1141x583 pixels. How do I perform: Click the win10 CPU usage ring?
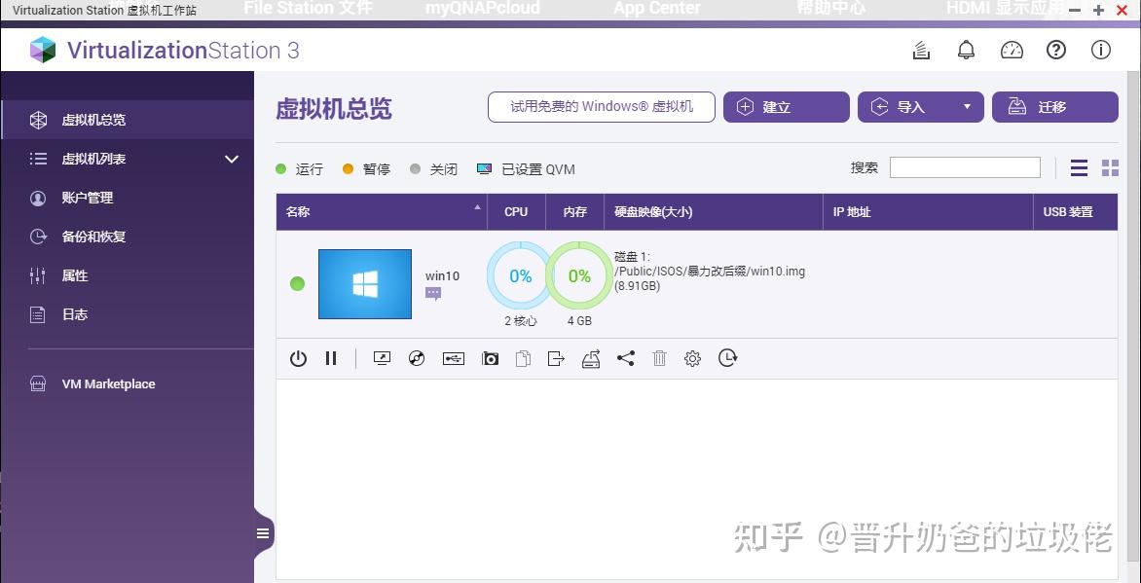520,275
